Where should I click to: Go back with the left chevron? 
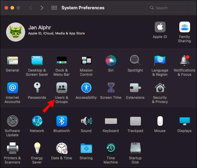[x=31, y=8]
